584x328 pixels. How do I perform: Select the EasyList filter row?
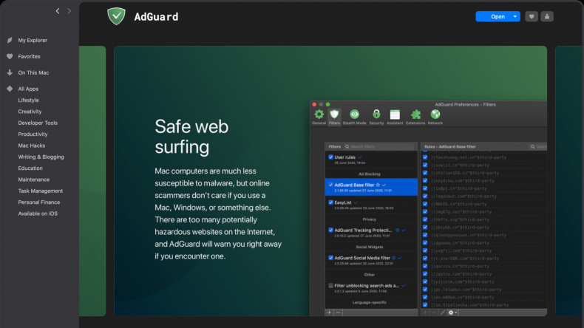[x=371, y=205]
